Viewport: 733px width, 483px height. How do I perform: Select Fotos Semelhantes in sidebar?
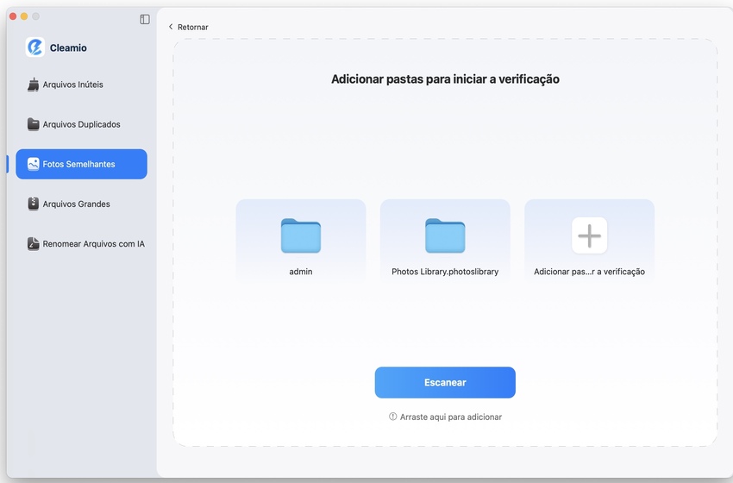coord(81,164)
